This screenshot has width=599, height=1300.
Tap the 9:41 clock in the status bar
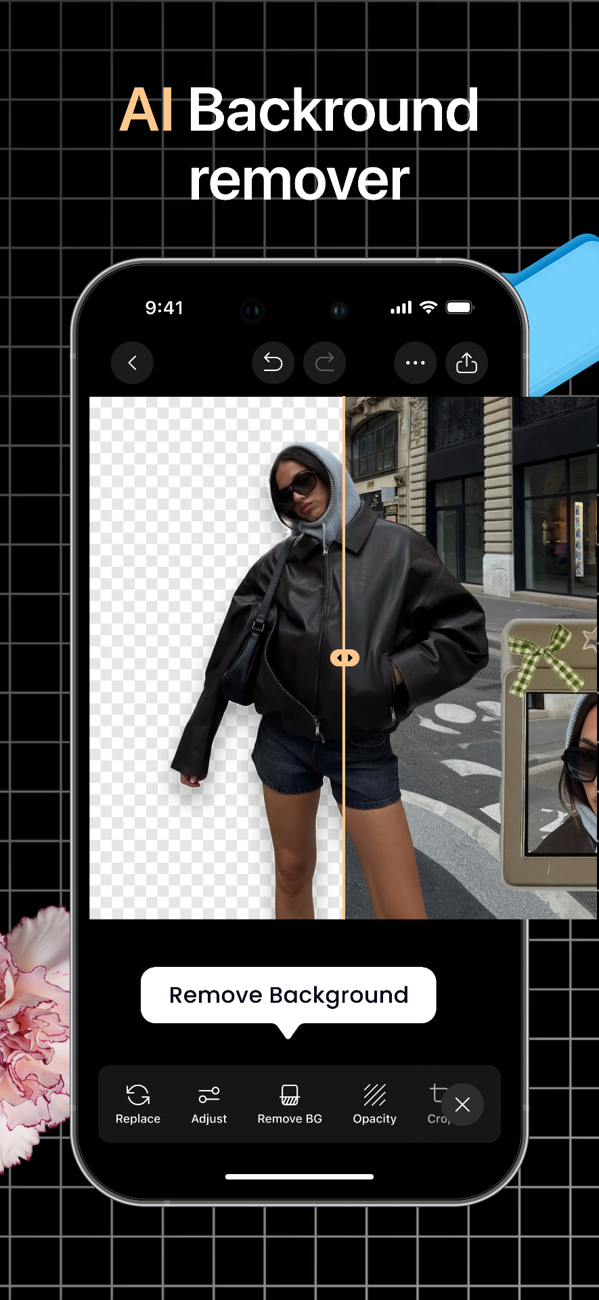[164, 308]
